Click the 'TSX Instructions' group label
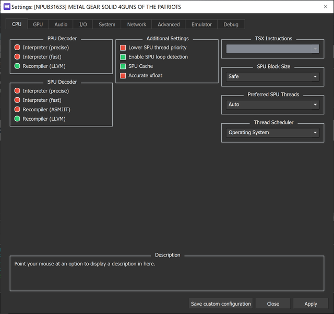This screenshot has height=314, width=334. [x=273, y=39]
